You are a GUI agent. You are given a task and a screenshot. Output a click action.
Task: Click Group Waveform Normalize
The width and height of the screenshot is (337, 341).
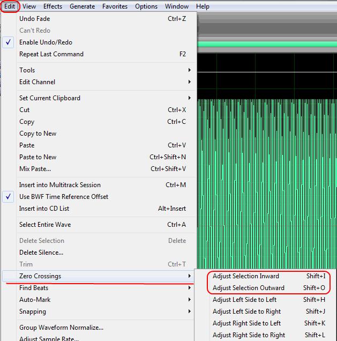[x=61, y=328]
